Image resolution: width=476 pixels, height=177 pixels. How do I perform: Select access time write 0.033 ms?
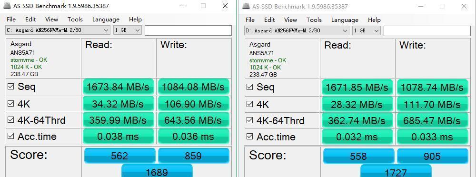point(432,137)
